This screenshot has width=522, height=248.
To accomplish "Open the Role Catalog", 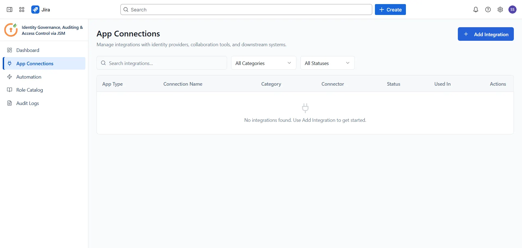I will (44, 90).
